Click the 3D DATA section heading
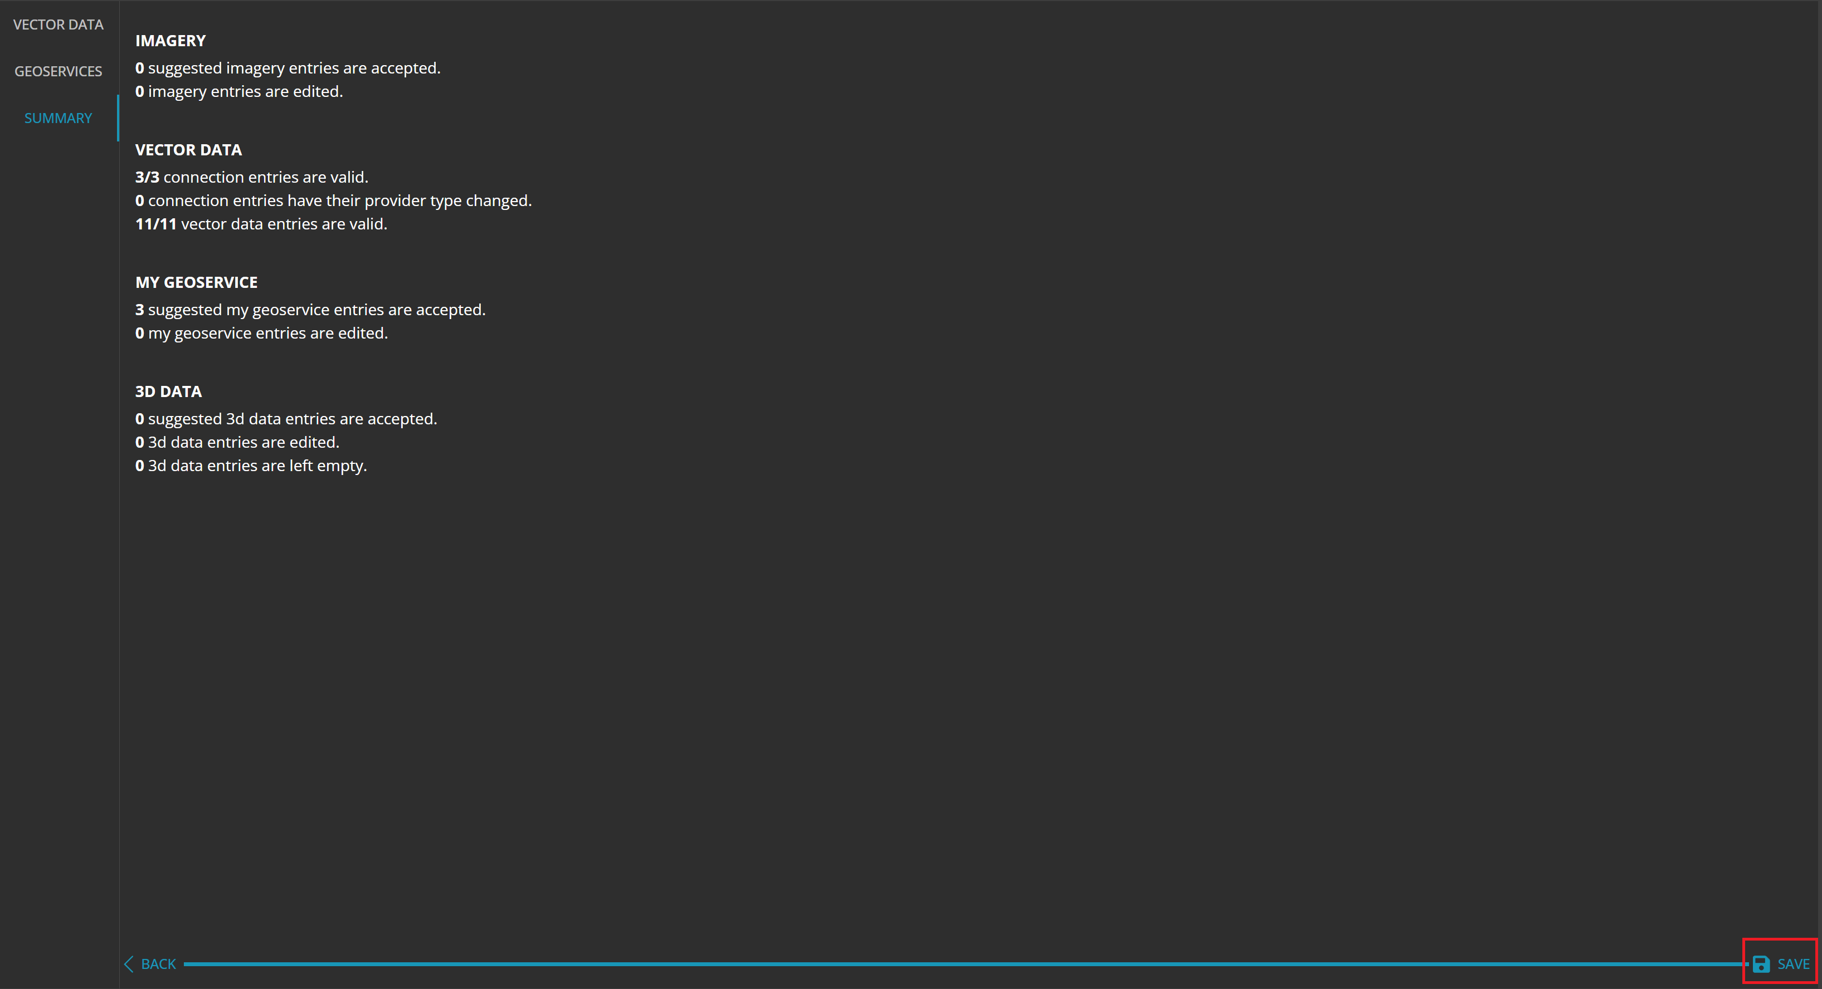 168,391
